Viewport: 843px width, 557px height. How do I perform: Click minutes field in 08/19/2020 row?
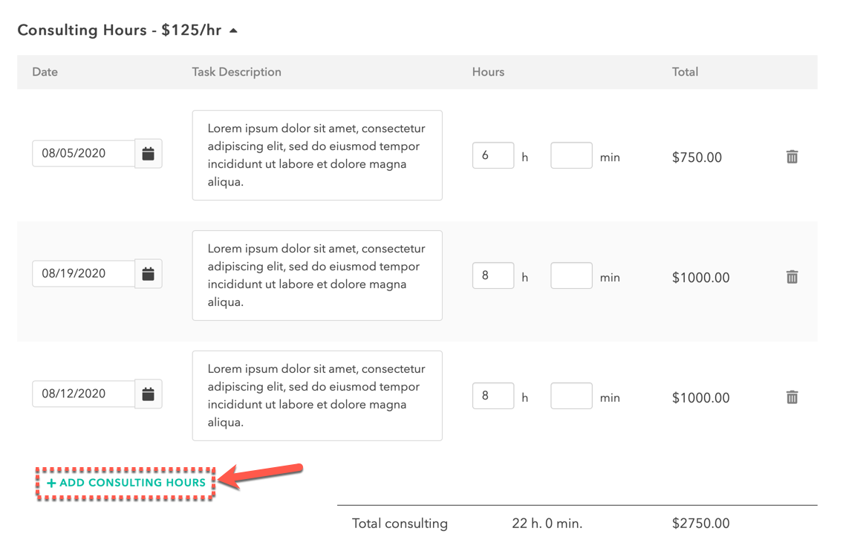[x=571, y=276]
